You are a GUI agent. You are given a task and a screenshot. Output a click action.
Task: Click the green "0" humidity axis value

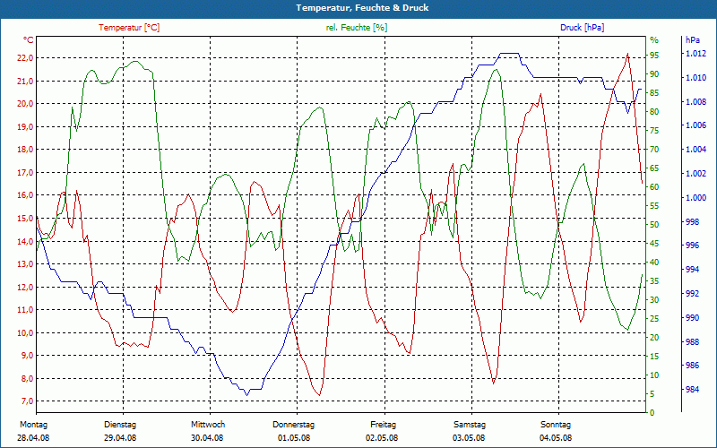(652, 413)
